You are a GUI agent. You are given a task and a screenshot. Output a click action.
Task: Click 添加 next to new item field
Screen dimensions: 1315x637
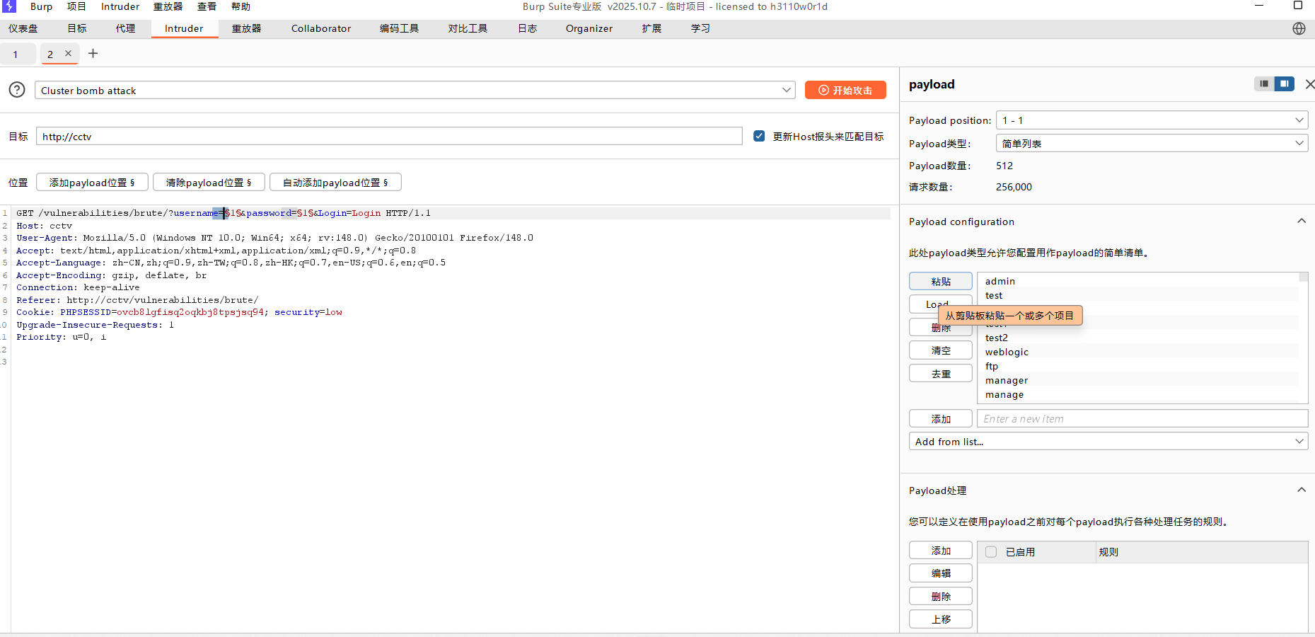941,419
